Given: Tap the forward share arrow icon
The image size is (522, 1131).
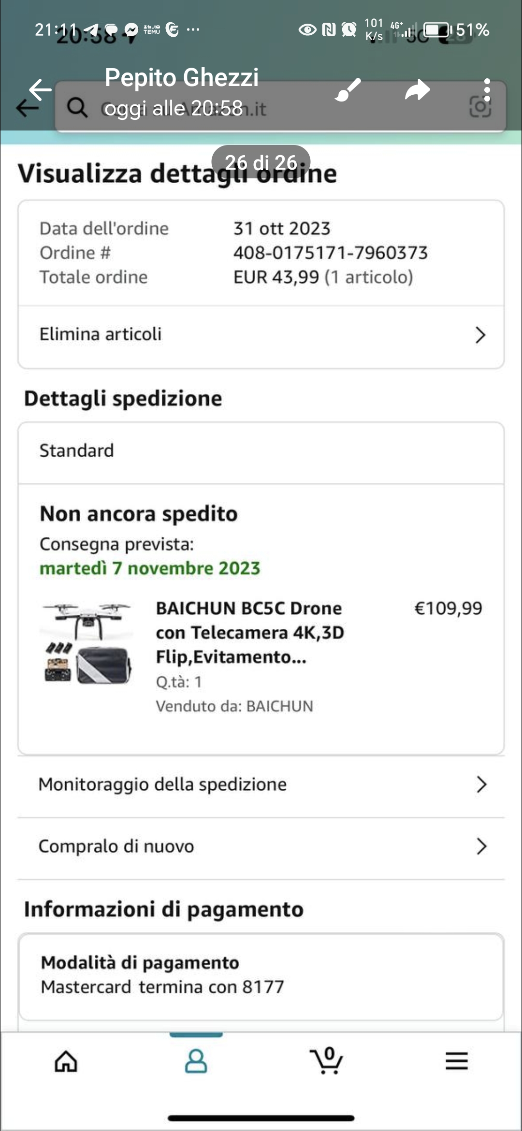Looking at the screenshot, I should pyautogui.click(x=417, y=90).
